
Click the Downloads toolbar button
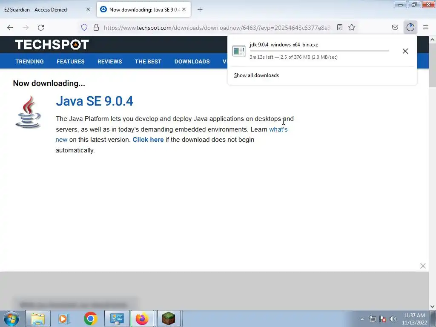click(x=410, y=27)
